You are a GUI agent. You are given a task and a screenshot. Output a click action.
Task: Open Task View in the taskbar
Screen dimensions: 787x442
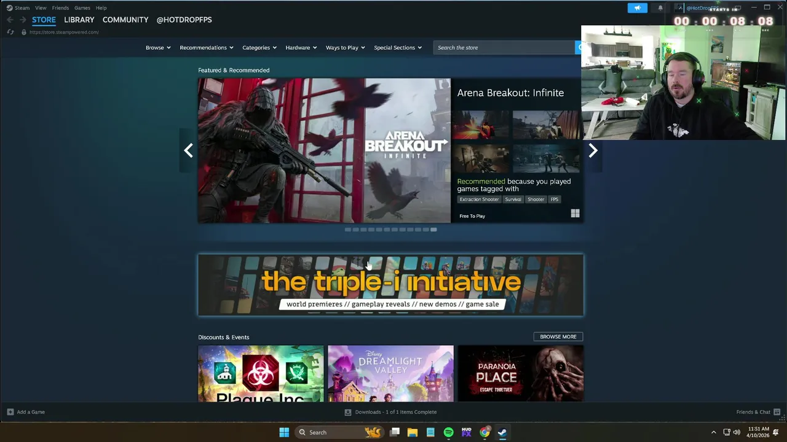pos(395,432)
